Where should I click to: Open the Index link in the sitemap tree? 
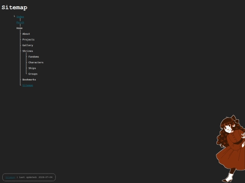tap(20, 17)
